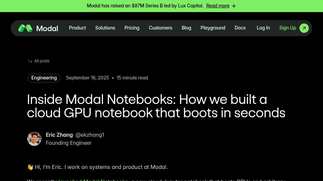Go to the Pricing page
Image resolution: width=323 pixels, height=181 pixels.
click(x=132, y=28)
